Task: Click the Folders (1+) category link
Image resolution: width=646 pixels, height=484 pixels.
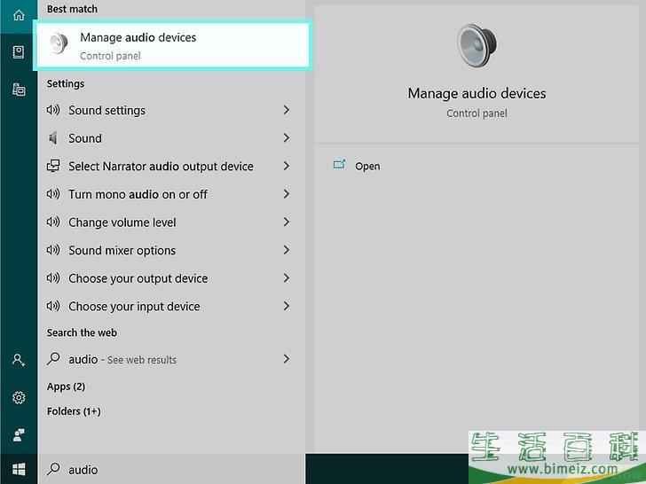Action: click(x=74, y=411)
